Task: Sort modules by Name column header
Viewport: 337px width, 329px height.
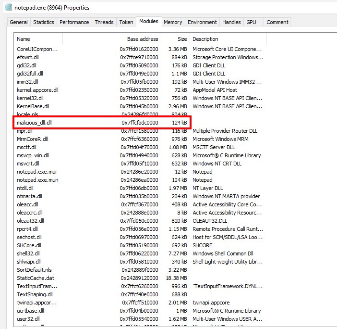Action: 38,39
